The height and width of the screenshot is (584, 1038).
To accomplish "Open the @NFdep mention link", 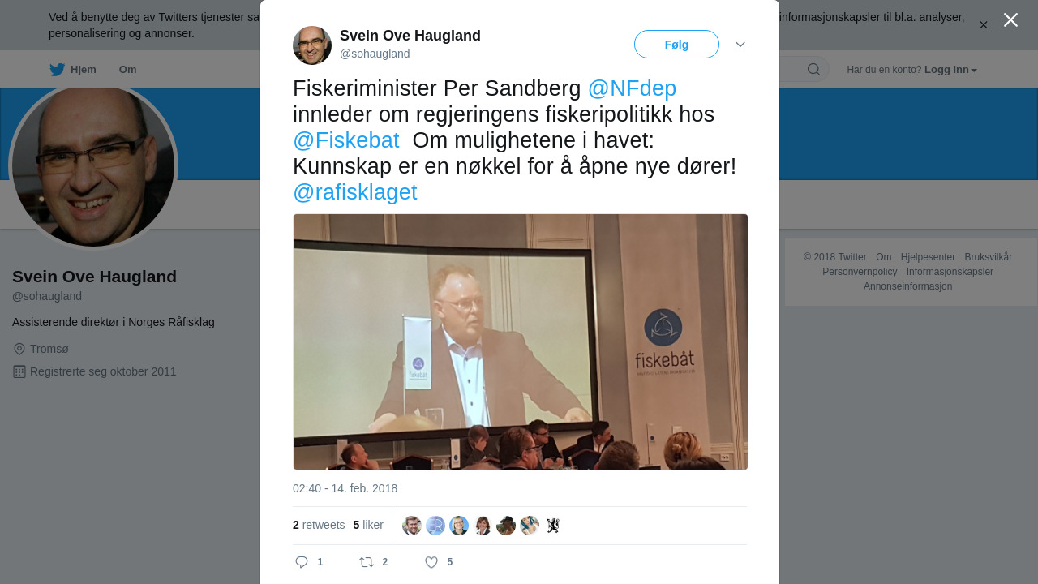I will tap(632, 88).
